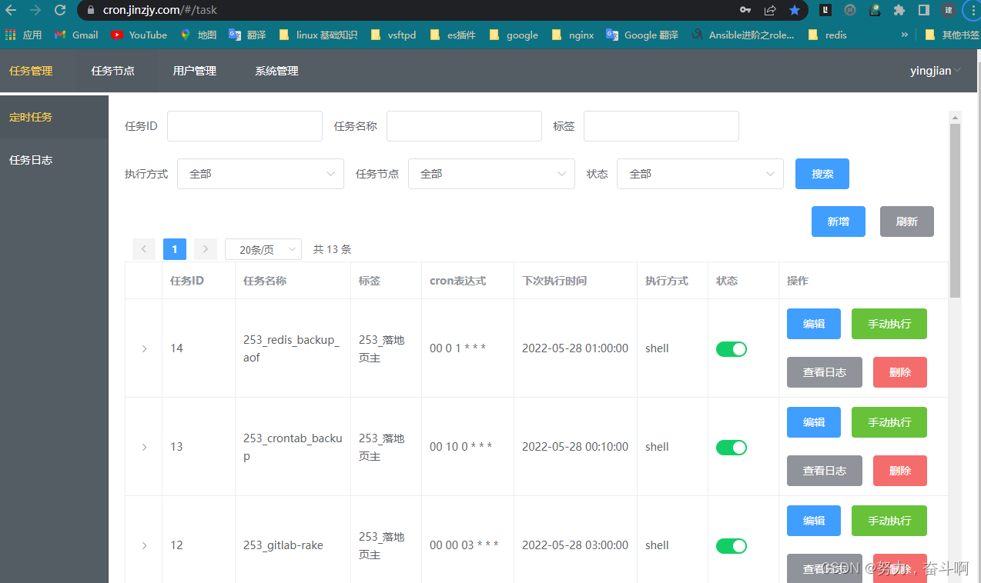Go to next page of the task list
The image size is (981, 583).
click(x=206, y=249)
